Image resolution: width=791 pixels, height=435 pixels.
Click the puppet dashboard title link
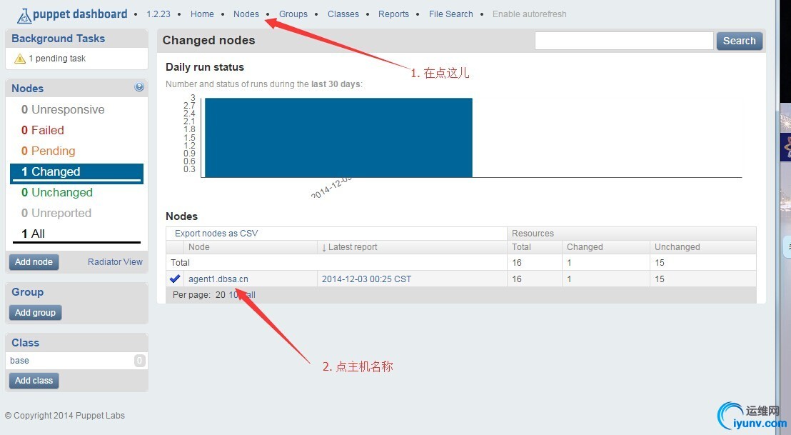pos(80,14)
